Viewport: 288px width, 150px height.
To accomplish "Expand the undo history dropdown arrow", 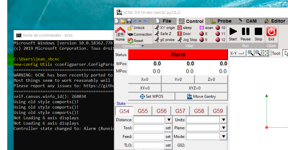I will click(140, 21).
